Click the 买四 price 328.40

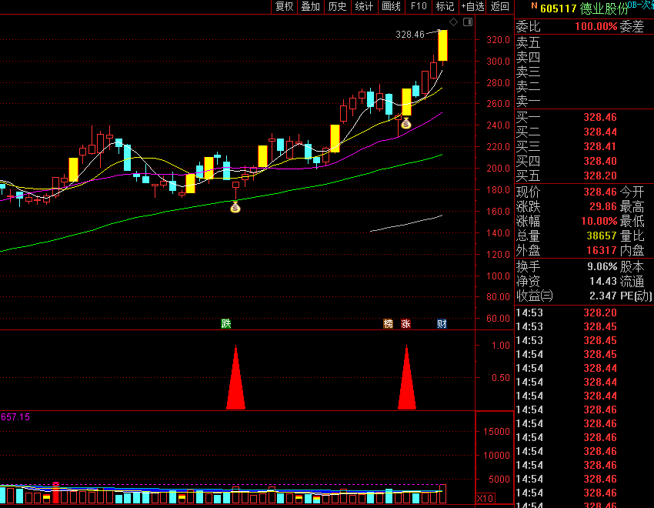600,161
